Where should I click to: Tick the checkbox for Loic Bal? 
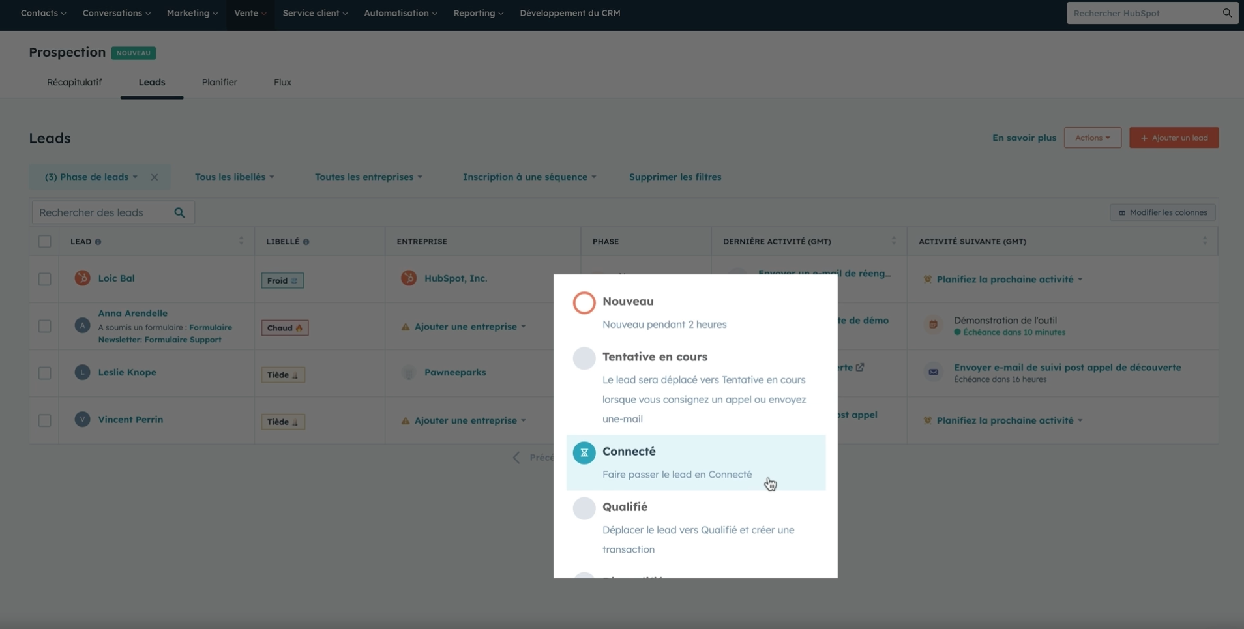pyautogui.click(x=44, y=279)
